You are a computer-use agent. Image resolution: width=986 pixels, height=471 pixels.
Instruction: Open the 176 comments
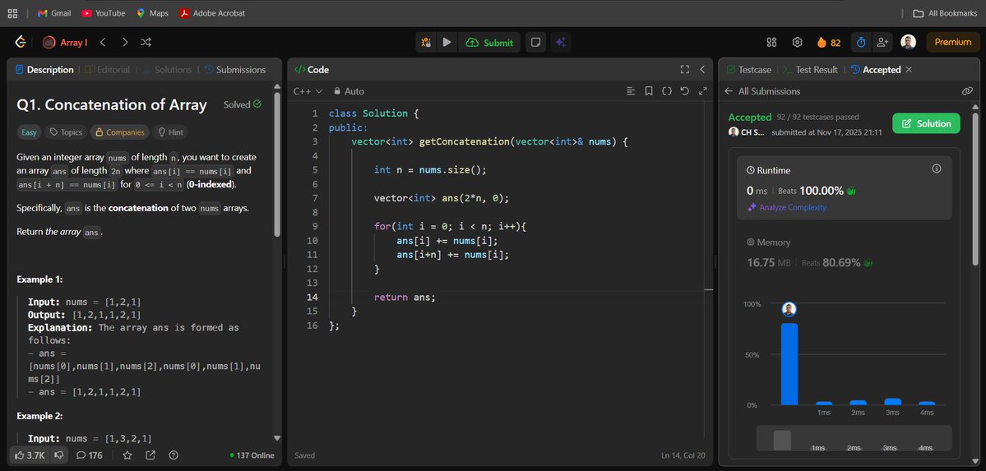click(x=90, y=455)
